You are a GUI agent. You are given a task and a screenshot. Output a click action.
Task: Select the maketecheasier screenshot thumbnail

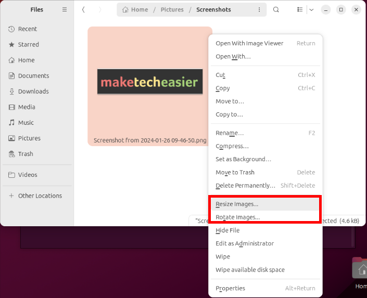[150, 82]
